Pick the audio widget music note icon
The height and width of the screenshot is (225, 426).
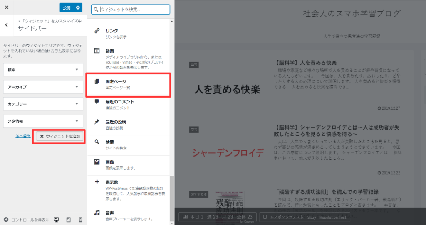tap(97, 213)
